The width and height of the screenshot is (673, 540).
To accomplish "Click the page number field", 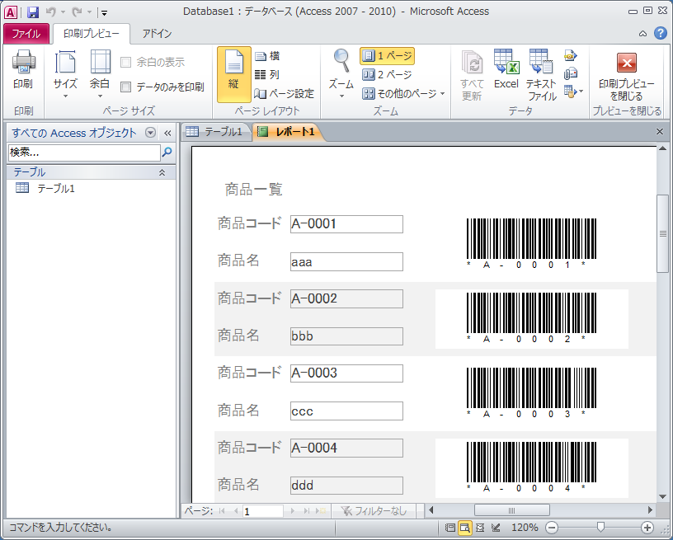I will click(262, 511).
